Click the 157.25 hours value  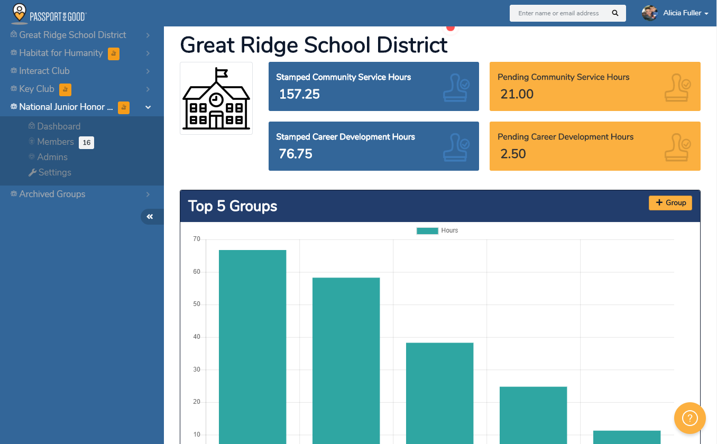300,94
